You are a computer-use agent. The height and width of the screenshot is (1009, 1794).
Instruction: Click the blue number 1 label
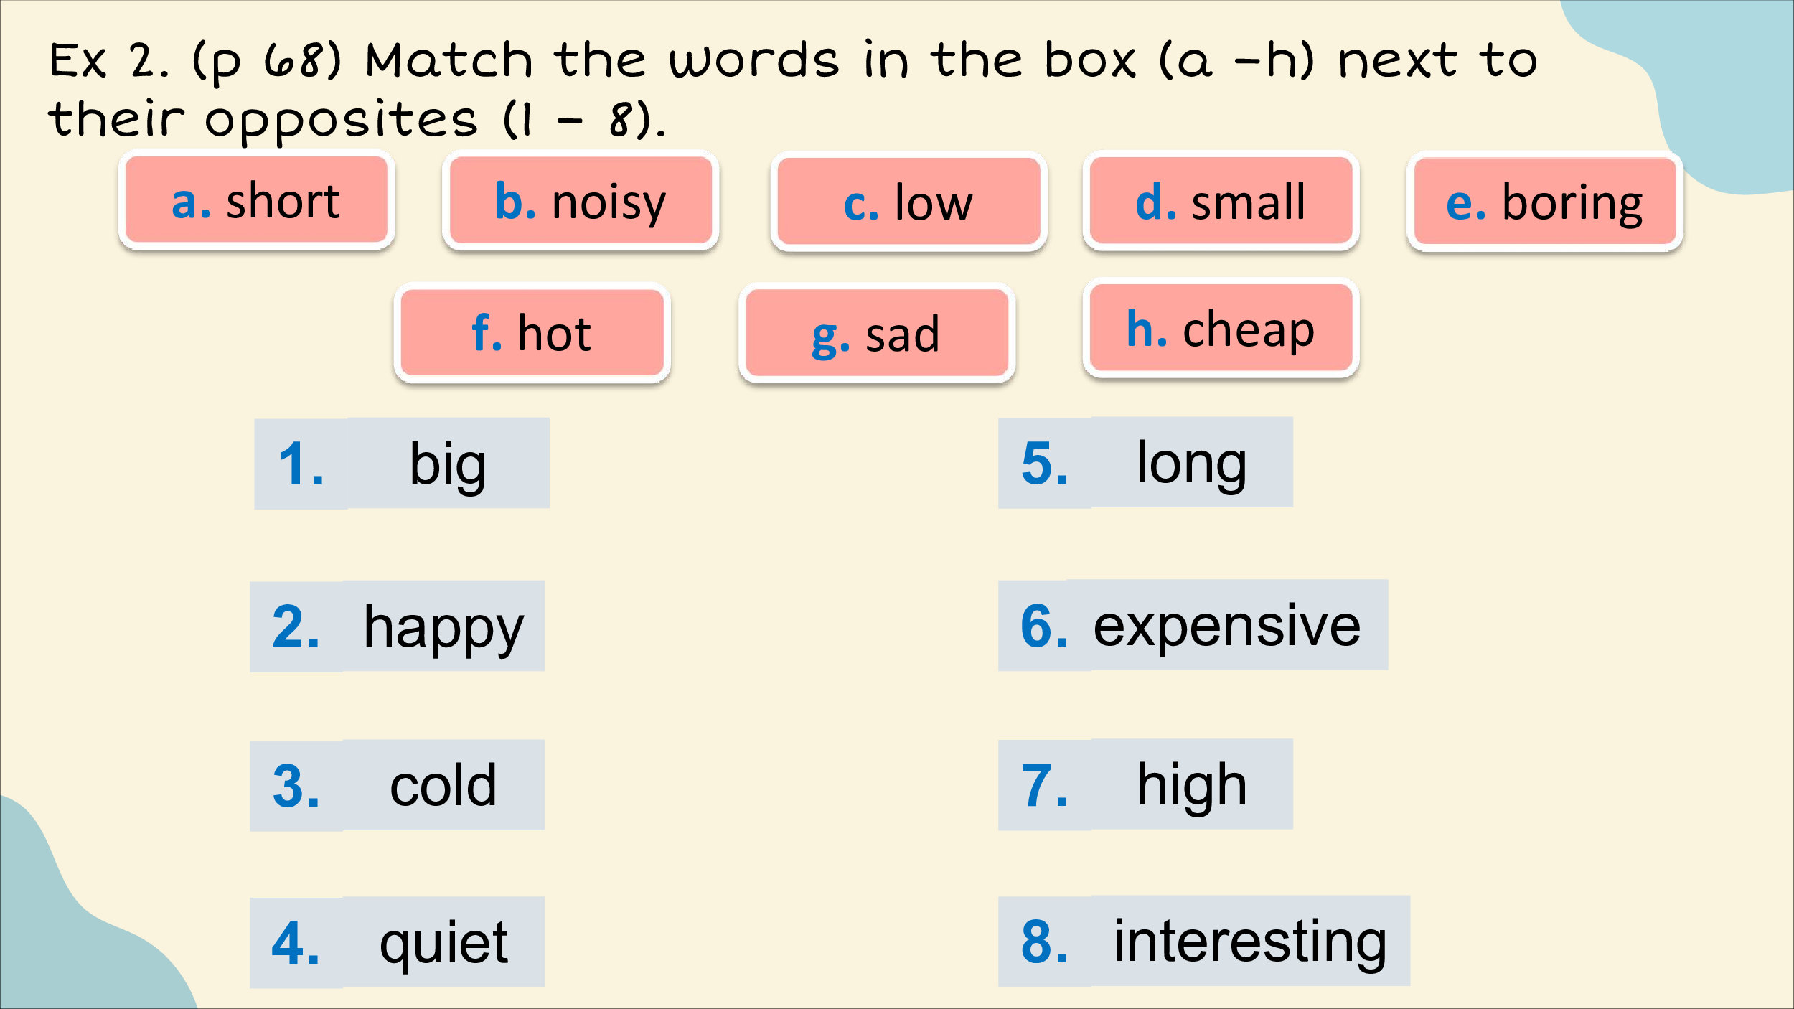[301, 464]
